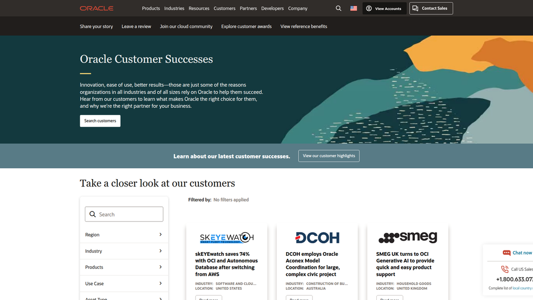Open the skEYEwatch logo card
The width and height of the screenshot is (533, 300).
pos(227,238)
